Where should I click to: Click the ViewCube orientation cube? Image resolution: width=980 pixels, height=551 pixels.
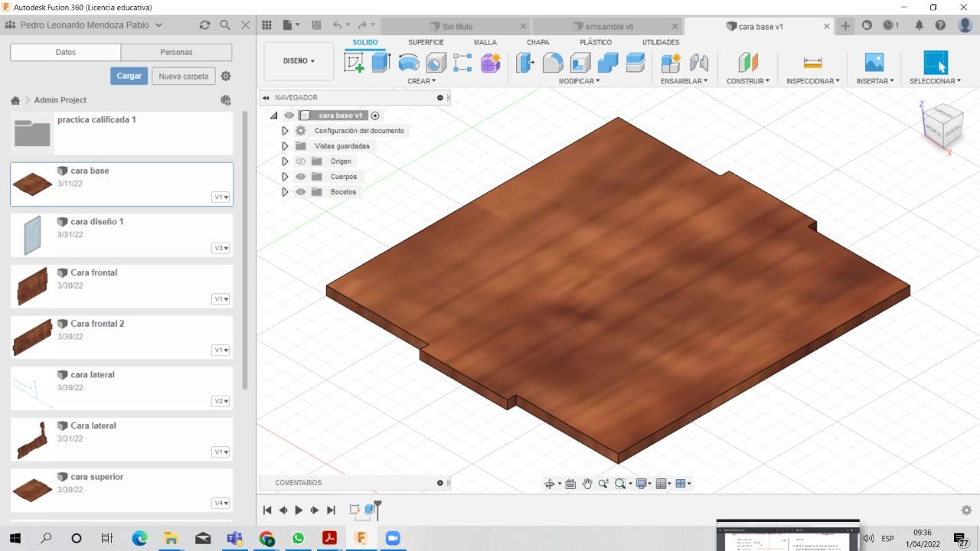[942, 126]
